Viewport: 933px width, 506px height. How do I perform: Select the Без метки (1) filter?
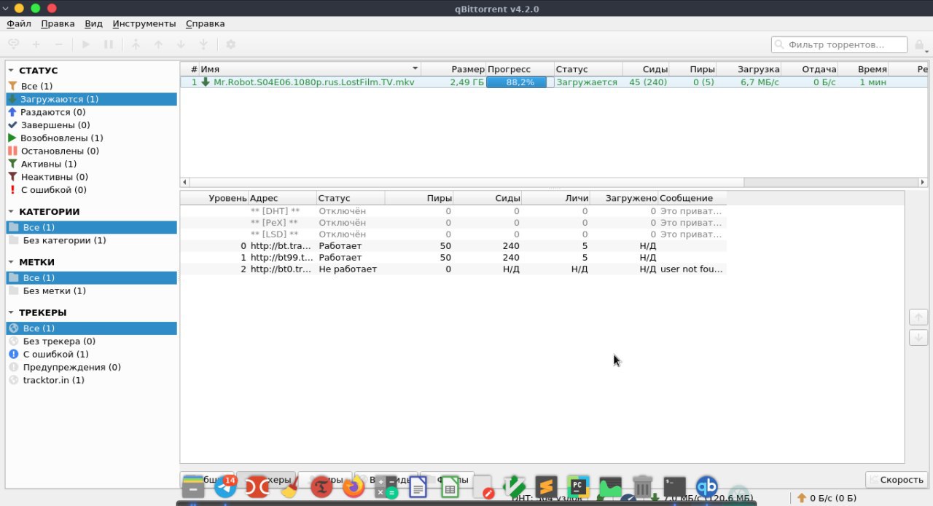click(91, 290)
